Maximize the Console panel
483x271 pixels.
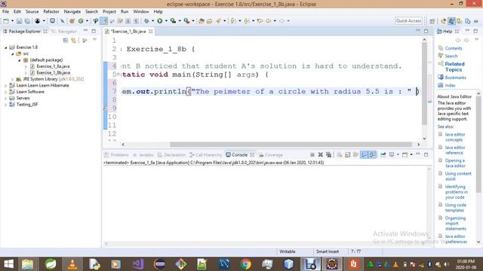coord(426,154)
